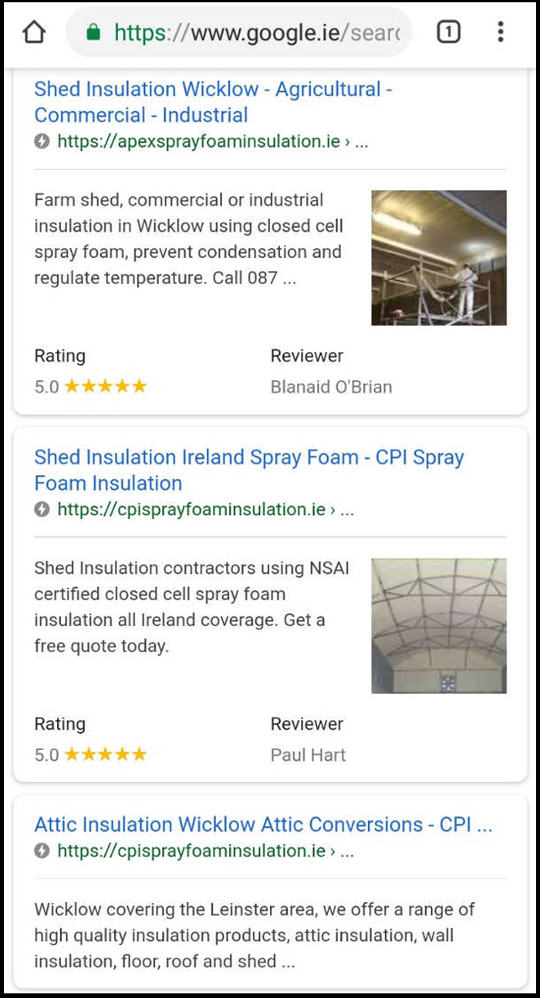Click the five-star rating by Paul Hart
The image size is (540, 998).
105,755
